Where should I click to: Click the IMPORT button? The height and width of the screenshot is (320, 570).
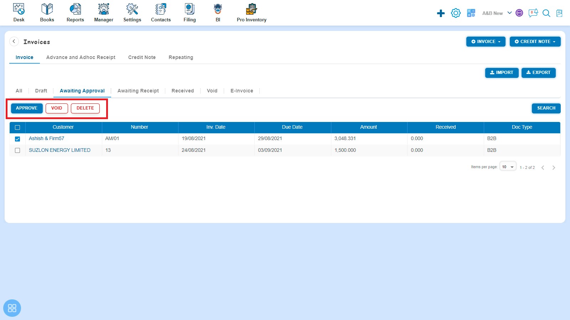[502, 73]
